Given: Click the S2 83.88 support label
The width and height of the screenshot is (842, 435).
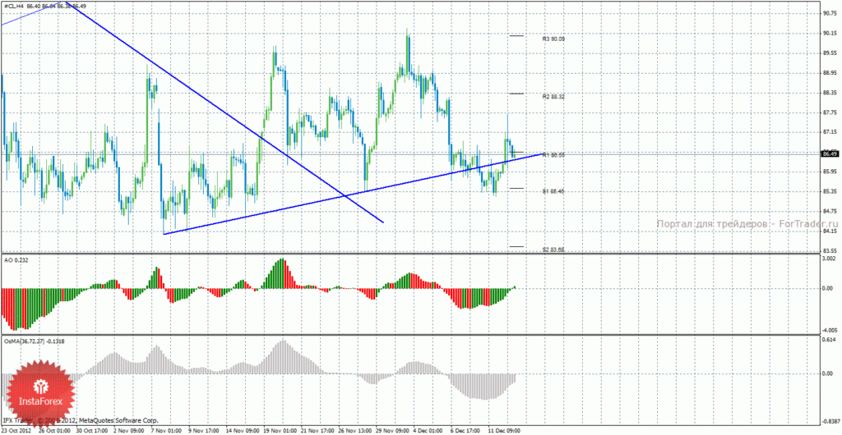Looking at the screenshot, I should point(553,250).
